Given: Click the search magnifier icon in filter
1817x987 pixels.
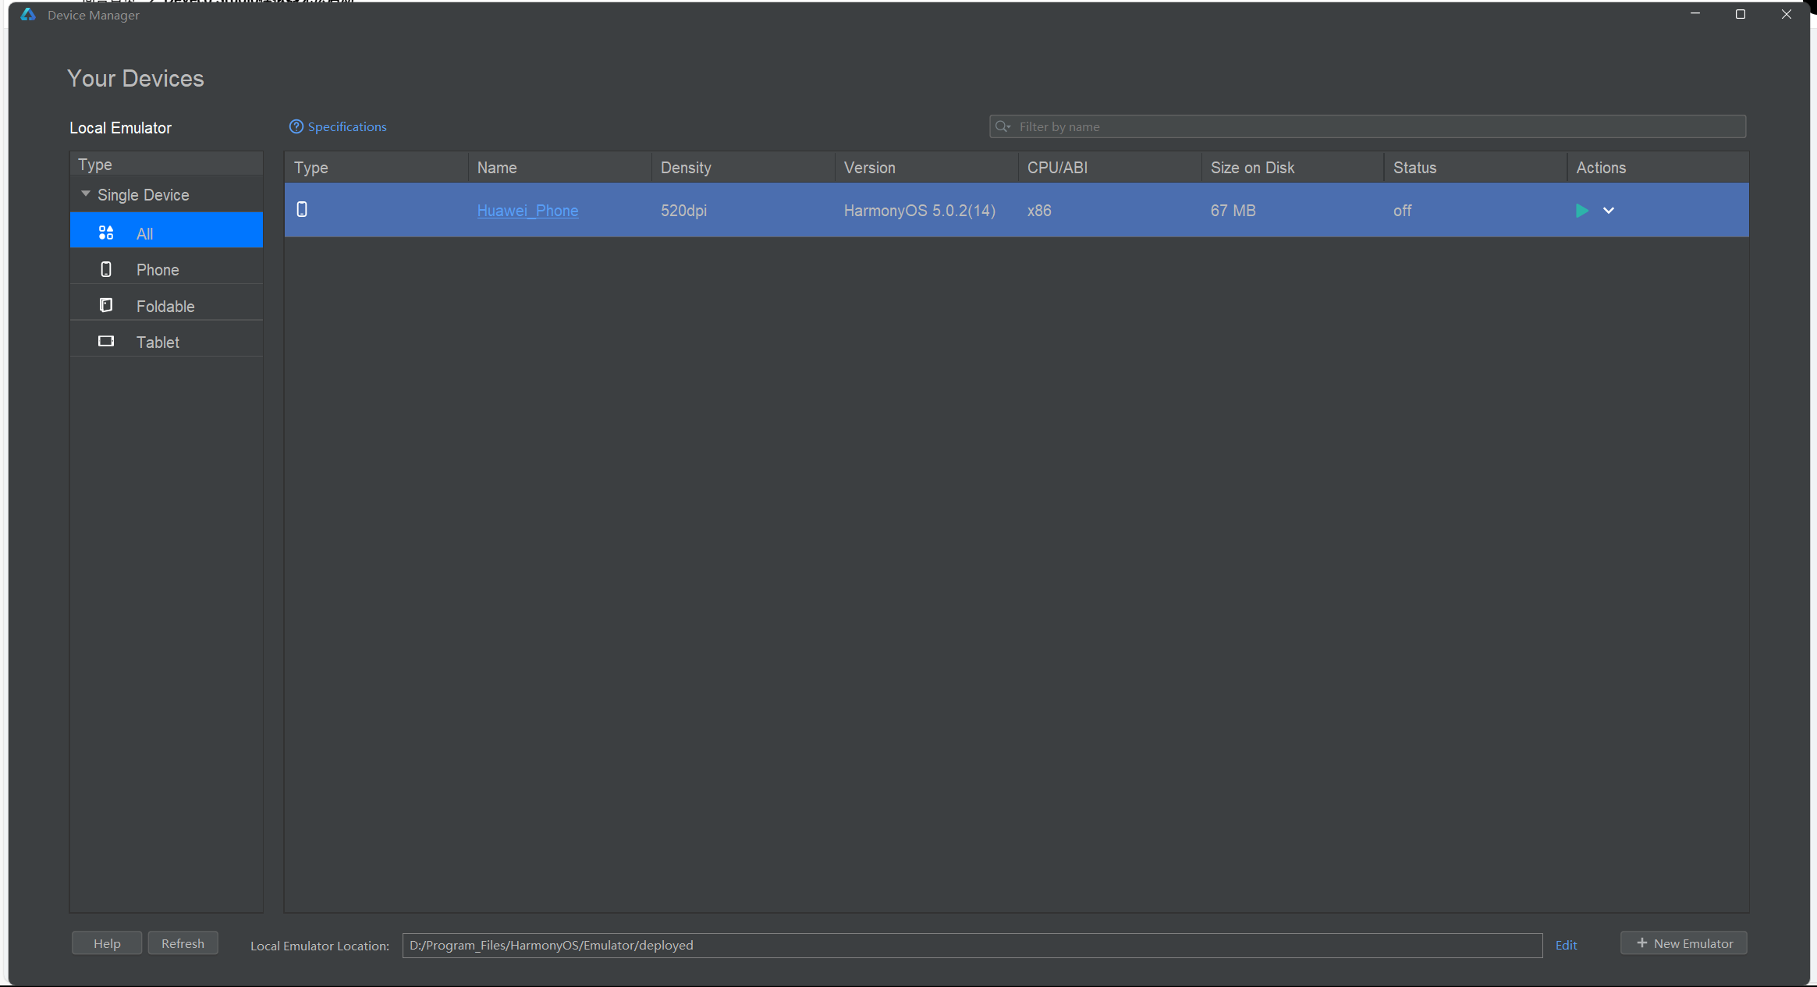Looking at the screenshot, I should 1003,126.
